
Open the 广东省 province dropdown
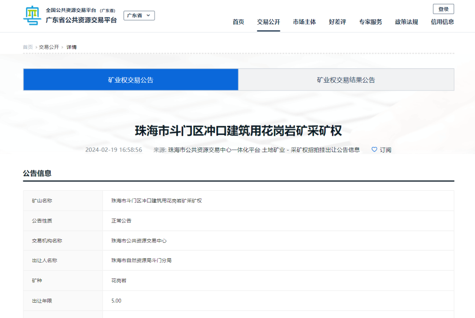139,15
